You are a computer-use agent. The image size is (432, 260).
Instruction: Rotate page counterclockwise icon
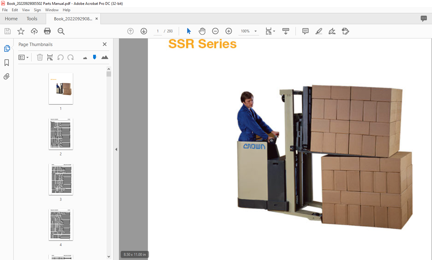[60, 57]
